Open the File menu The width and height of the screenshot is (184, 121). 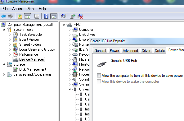(x=5, y=9)
